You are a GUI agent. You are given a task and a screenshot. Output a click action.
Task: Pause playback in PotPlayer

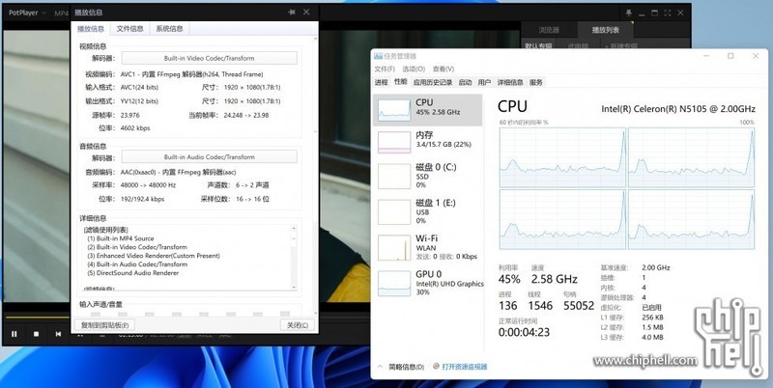[14, 334]
